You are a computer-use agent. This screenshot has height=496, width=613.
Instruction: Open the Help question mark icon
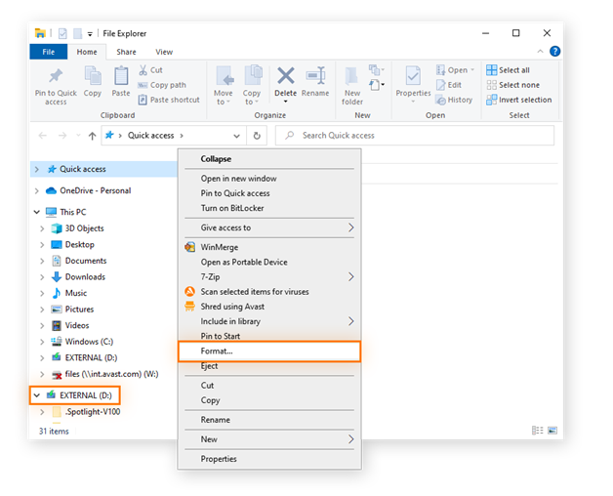554,52
